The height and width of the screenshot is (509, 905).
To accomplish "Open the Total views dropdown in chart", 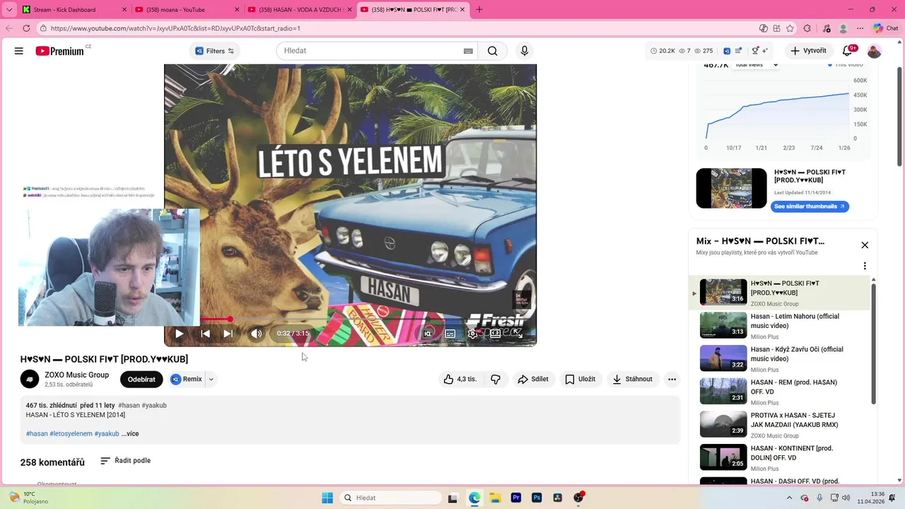I will 754,65.
